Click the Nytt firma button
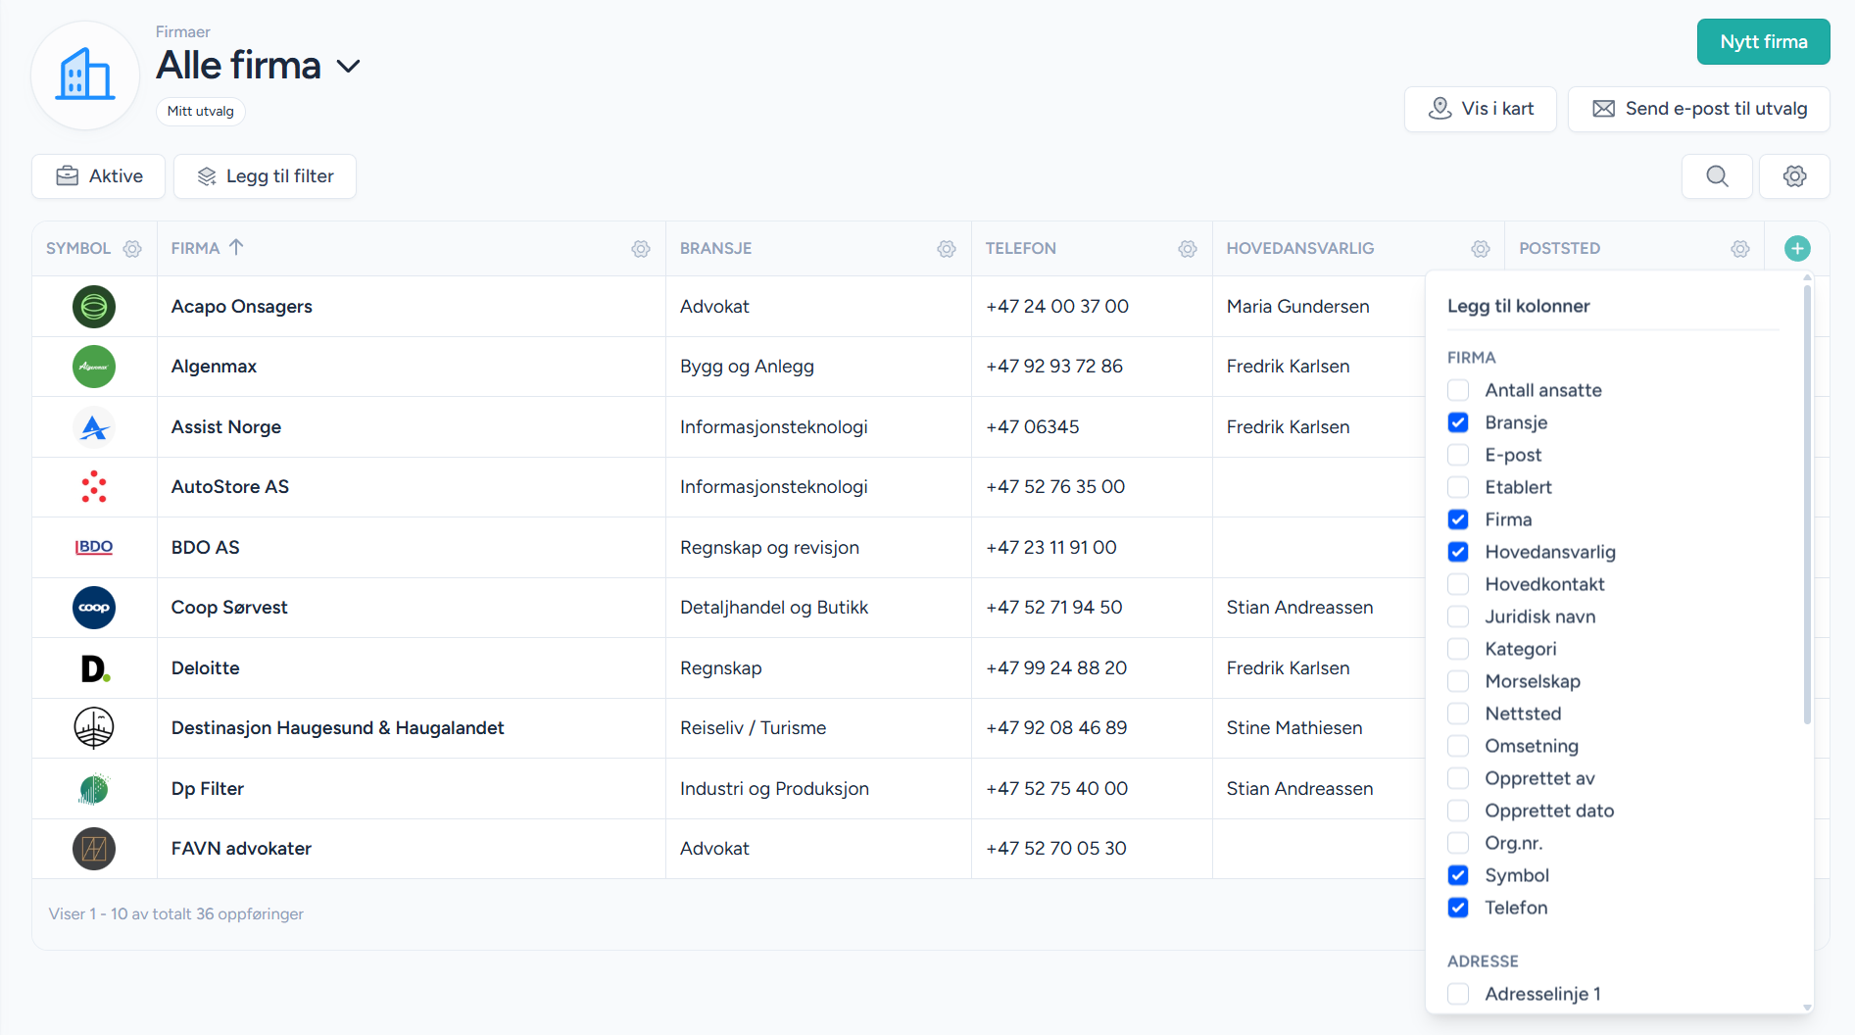Image resolution: width=1855 pixels, height=1035 pixels. 1763,42
